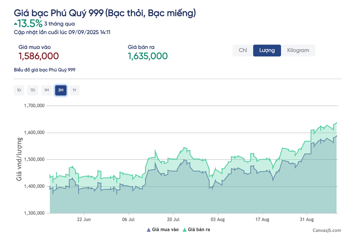Viewport: 352px width, 239px height.
Task: Click the Giá bạc Phú Quý 999 heading
Action: click(x=105, y=13)
